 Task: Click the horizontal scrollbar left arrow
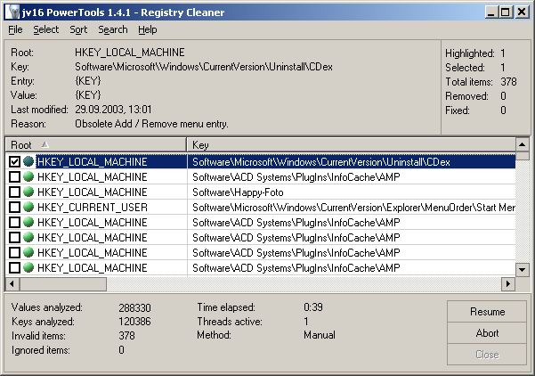click(12, 283)
